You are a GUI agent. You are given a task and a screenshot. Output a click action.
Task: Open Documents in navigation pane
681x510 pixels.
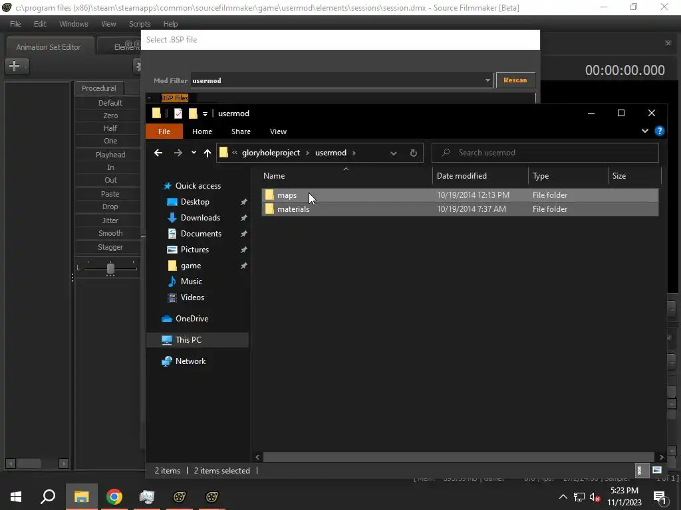coord(201,233)
